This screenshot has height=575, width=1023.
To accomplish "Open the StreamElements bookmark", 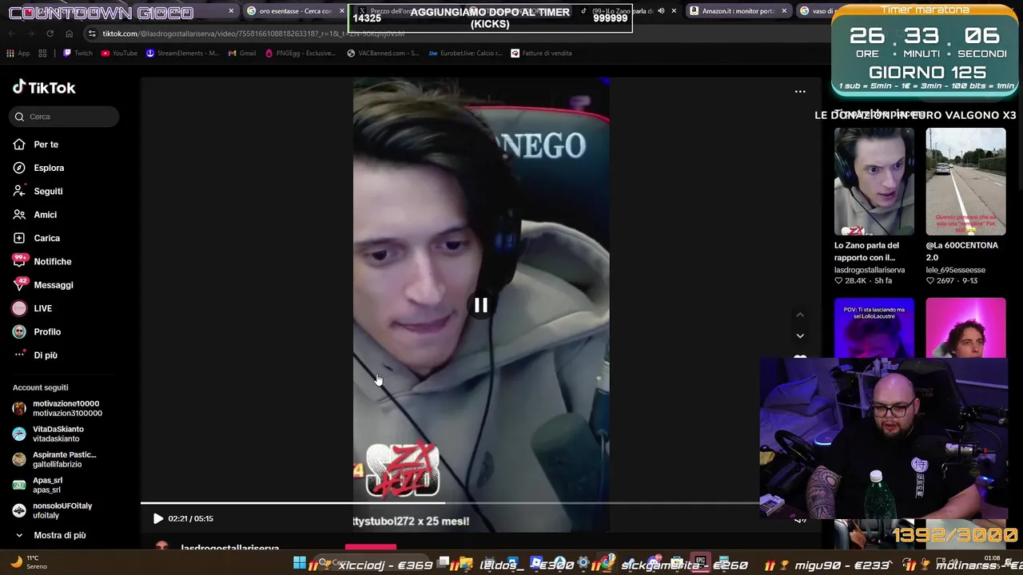I will click(x=182, y=54).
